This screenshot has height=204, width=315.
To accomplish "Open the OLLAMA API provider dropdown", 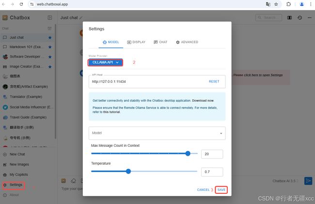I will [105, 63].
